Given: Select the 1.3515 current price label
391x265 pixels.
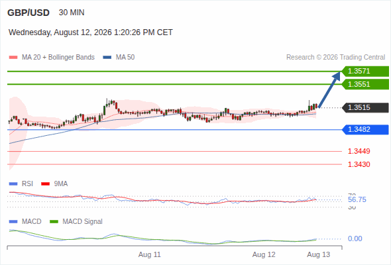Looking at the screenshot, I should point(365,108).
